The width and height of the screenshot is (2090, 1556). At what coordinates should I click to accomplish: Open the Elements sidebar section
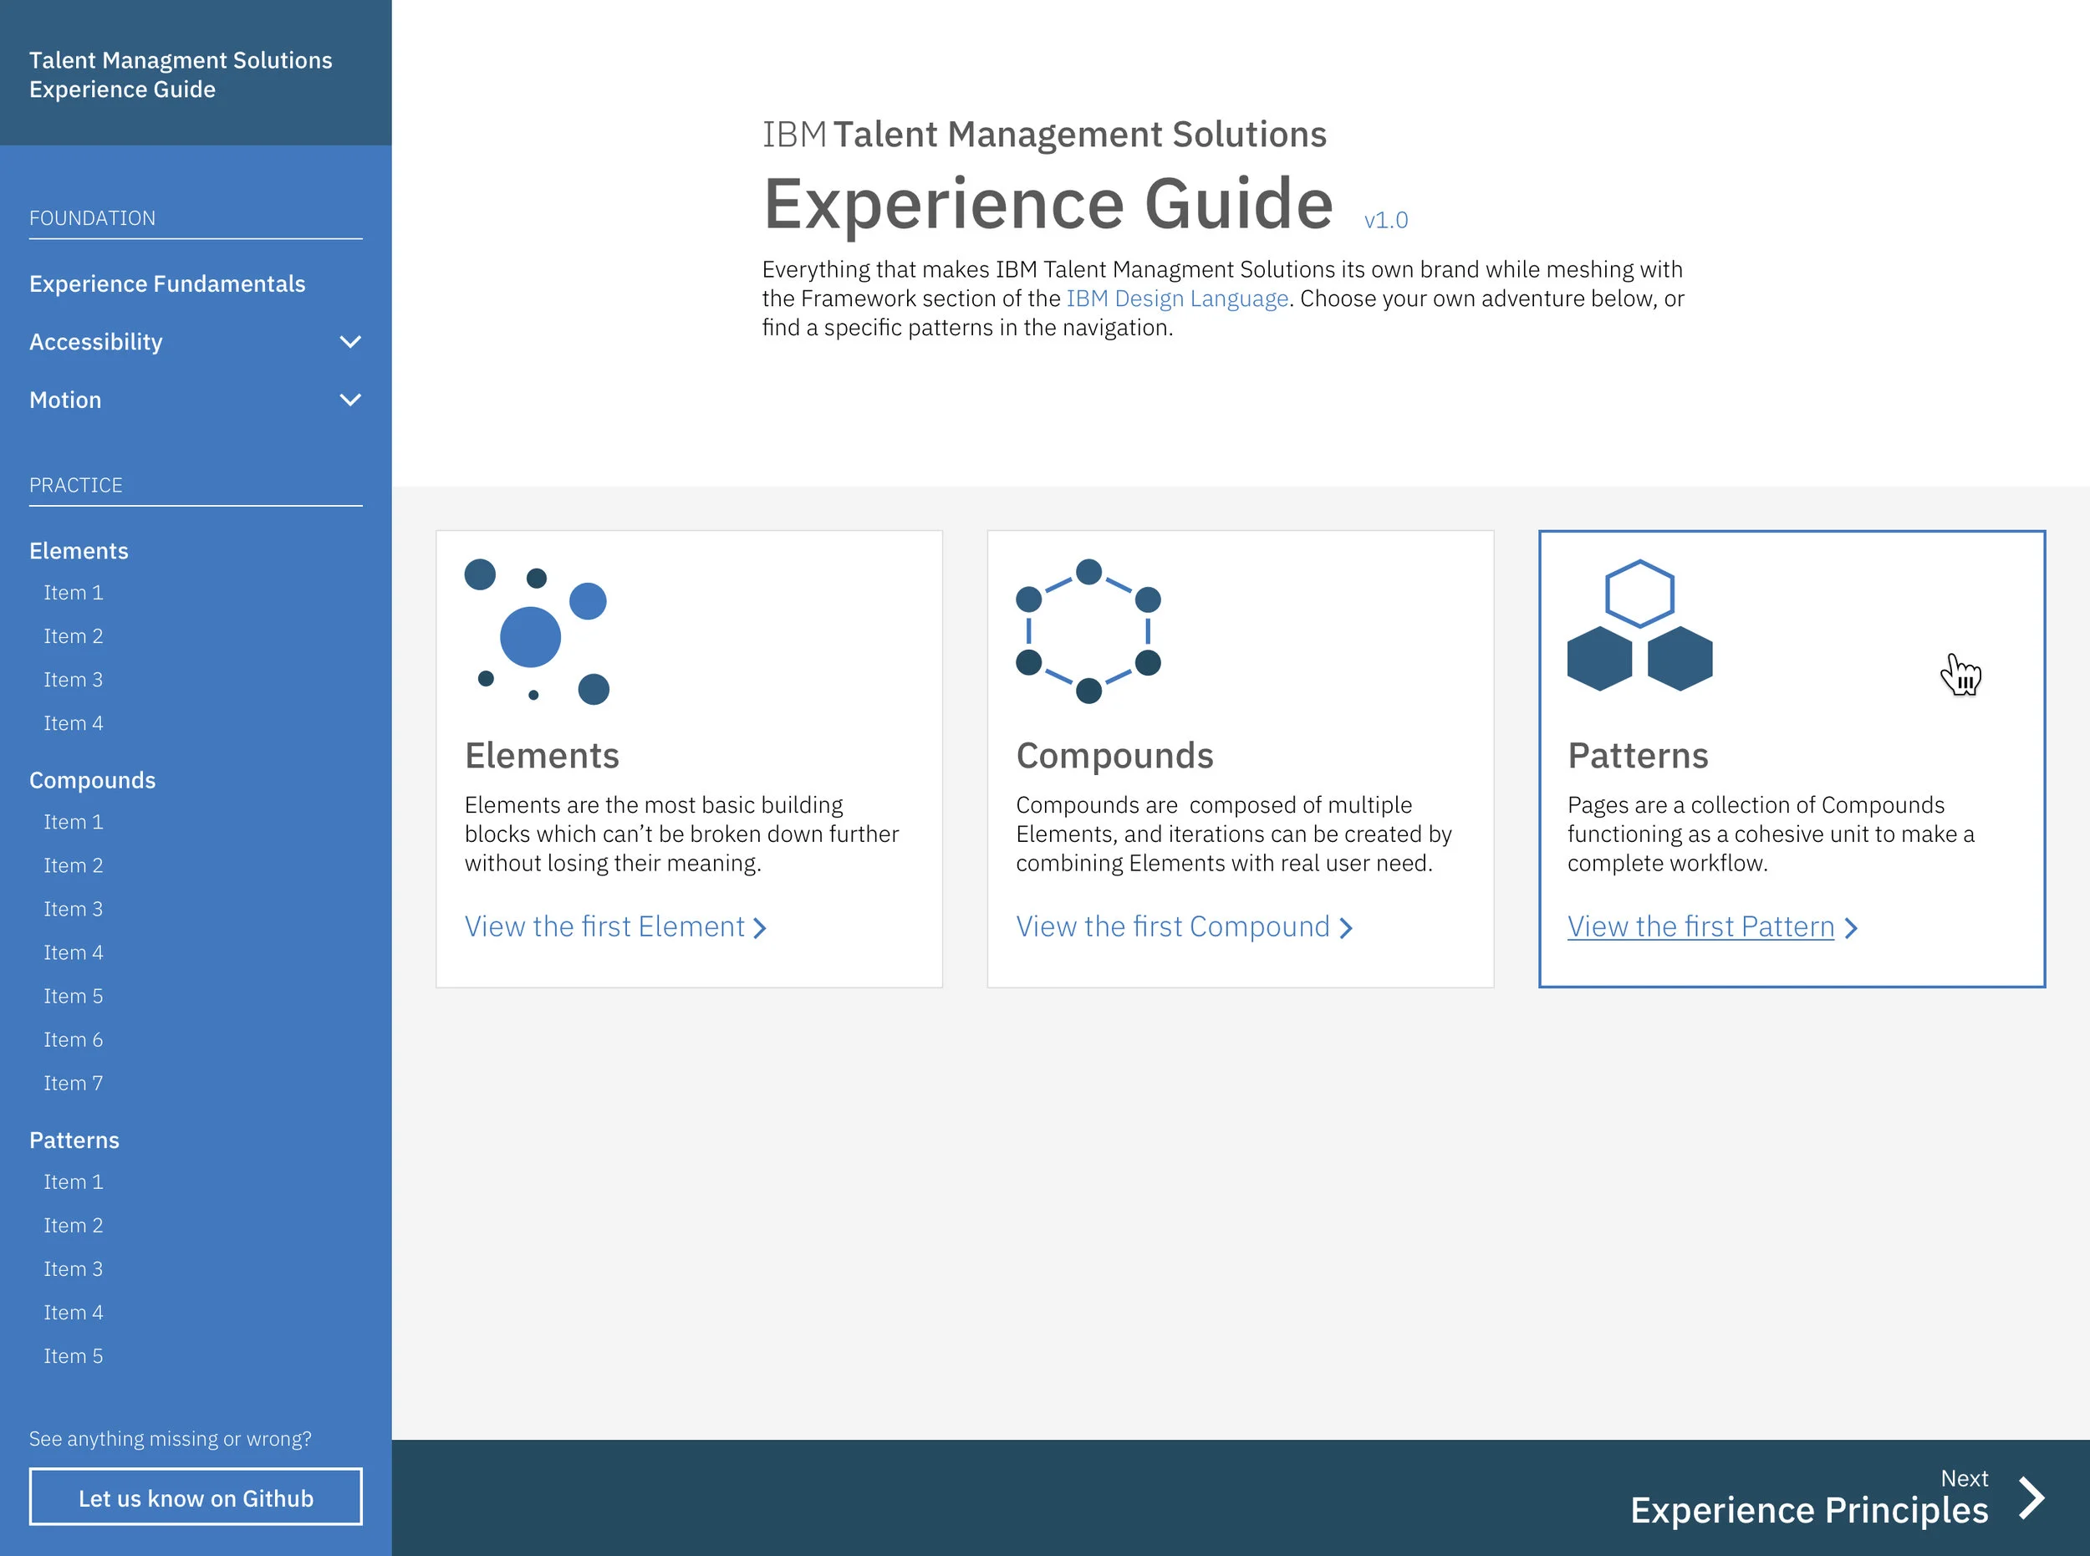pos(79,551)
